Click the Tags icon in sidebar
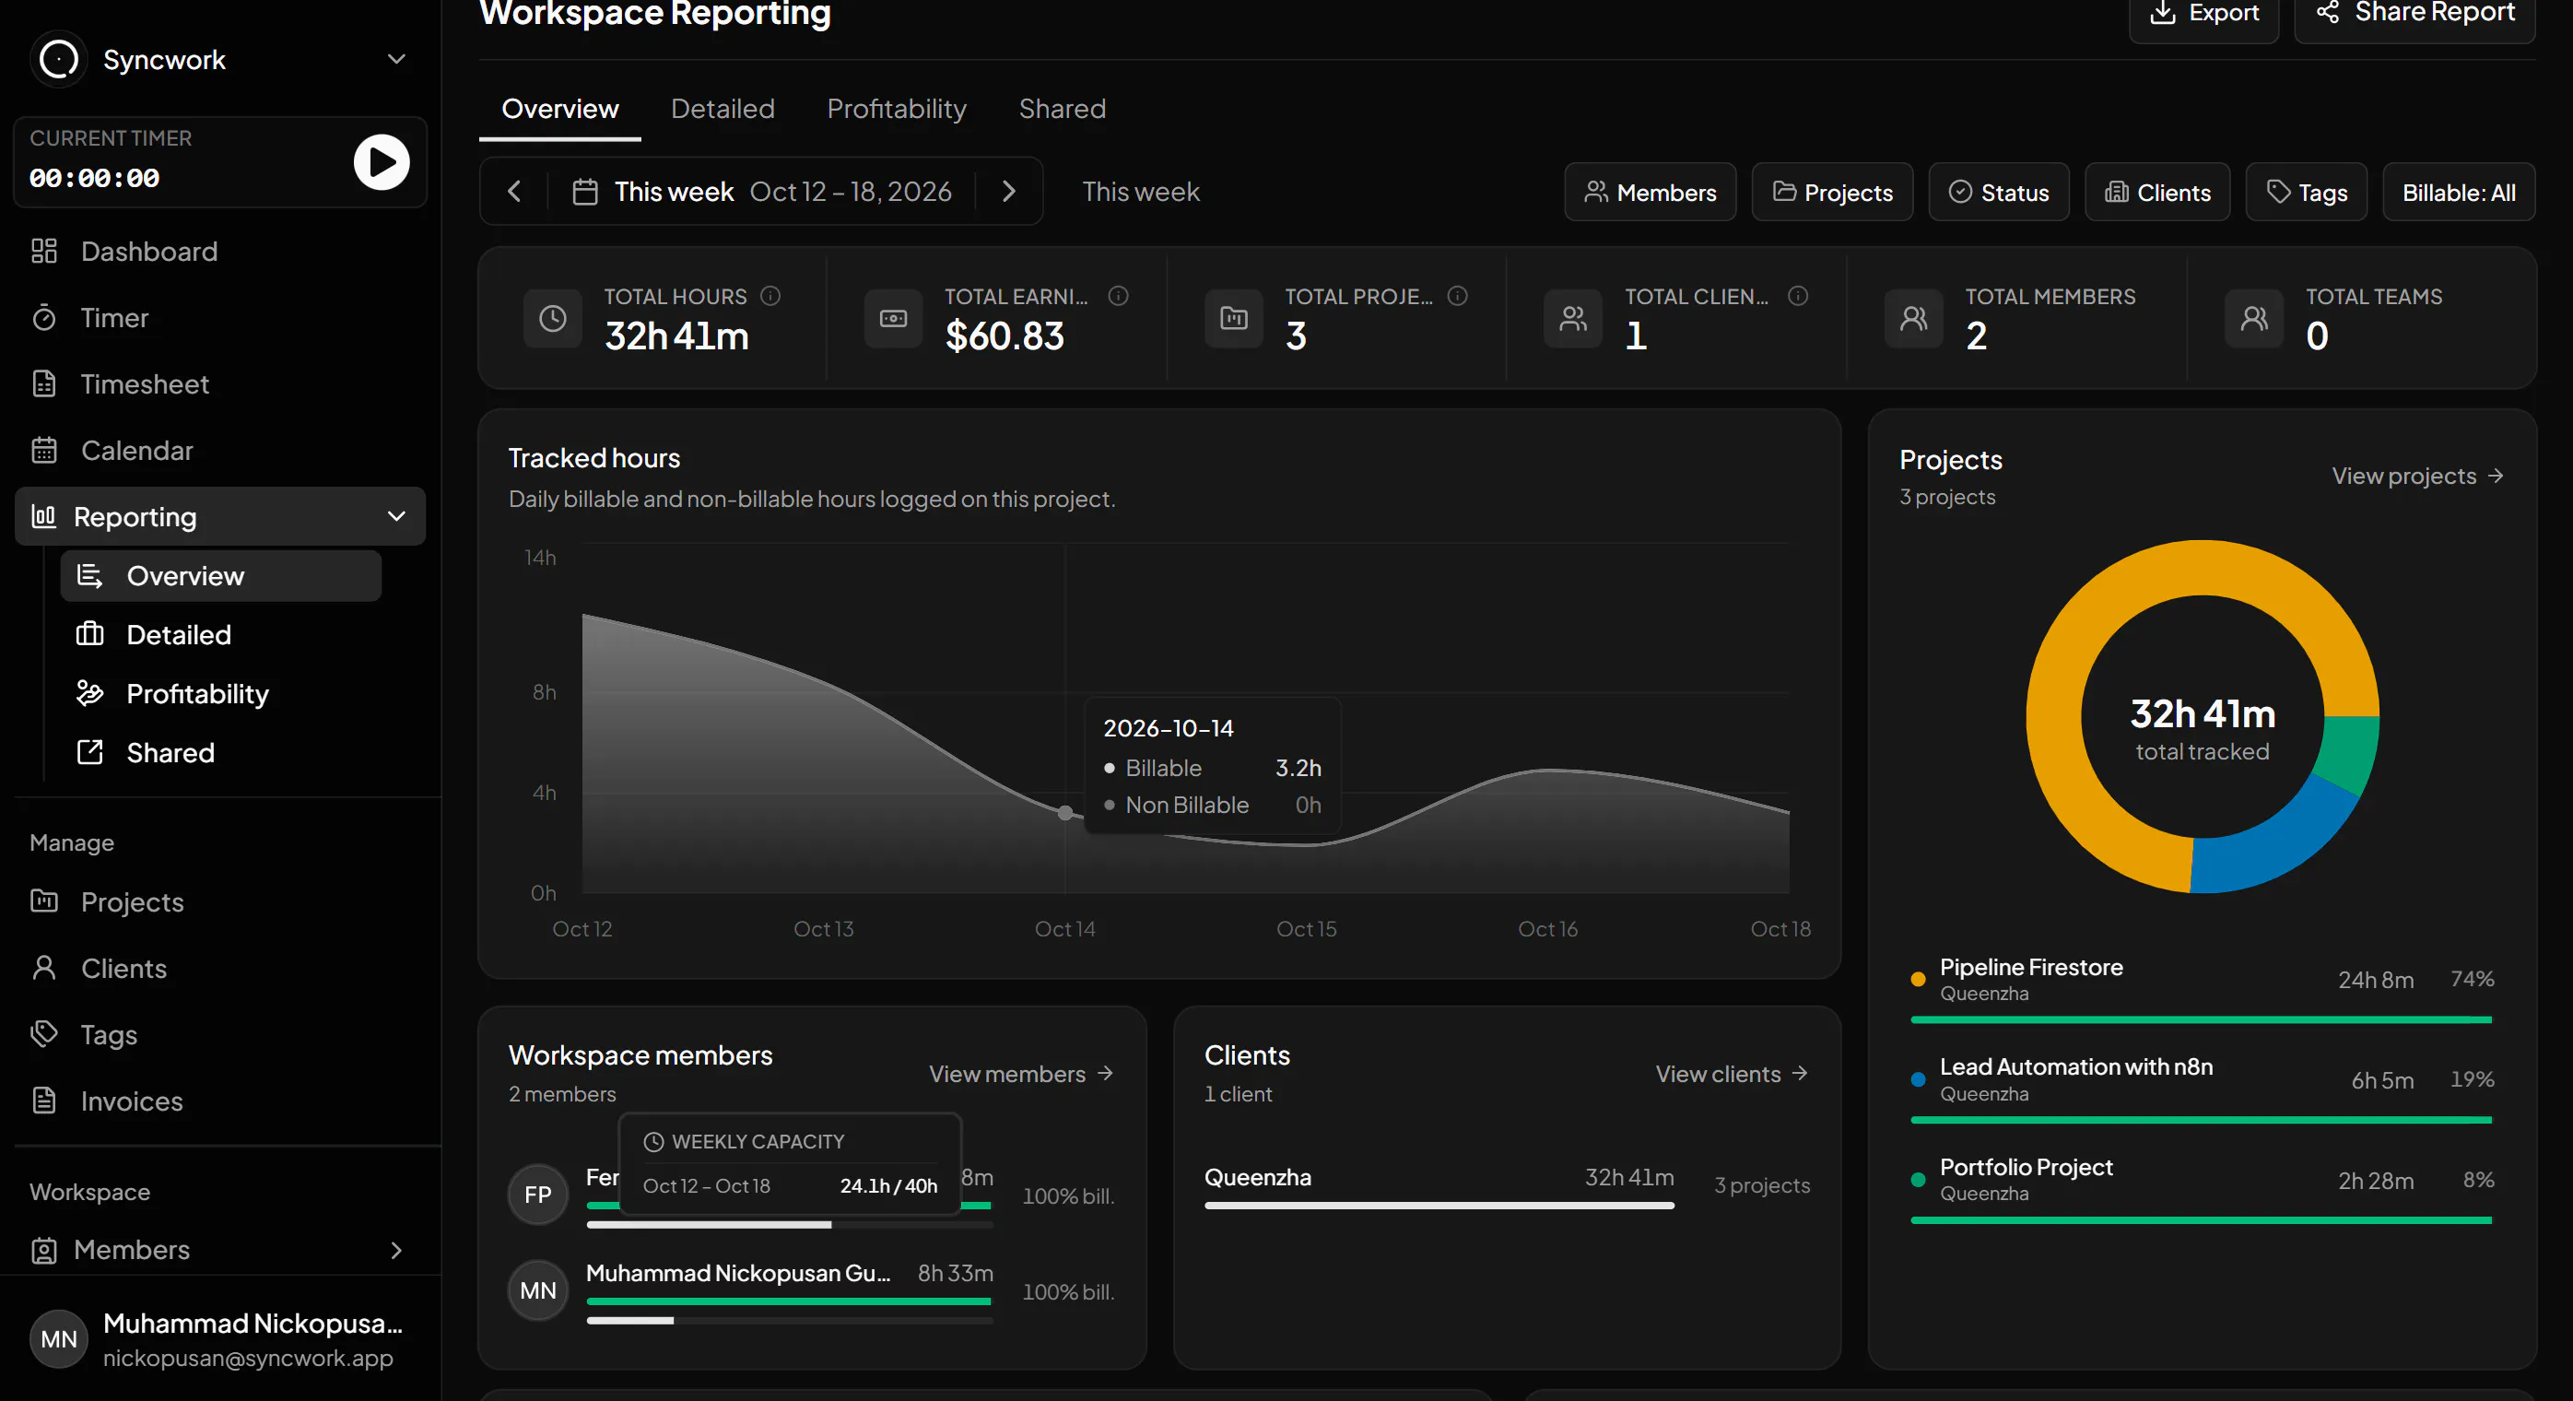 pyautogui.click(x=44, y=1034)
